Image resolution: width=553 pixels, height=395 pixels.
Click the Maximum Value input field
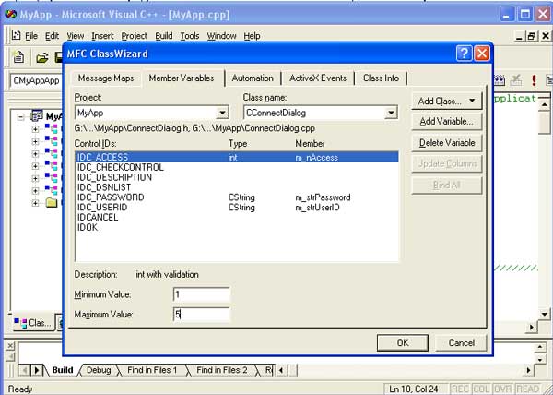click(201, 315)
